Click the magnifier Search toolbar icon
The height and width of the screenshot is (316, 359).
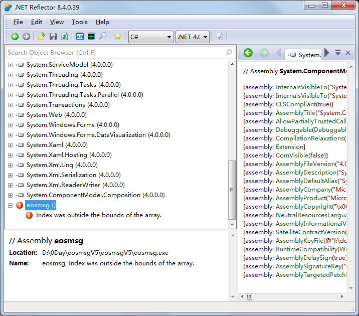click(x=103, y=36)
